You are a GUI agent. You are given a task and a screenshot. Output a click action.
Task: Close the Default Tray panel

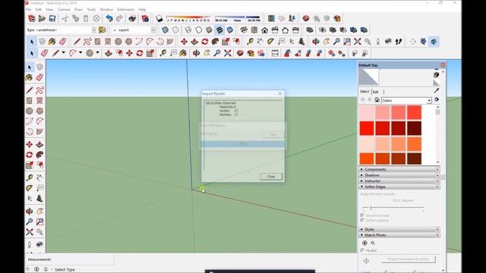click(443, 65)
